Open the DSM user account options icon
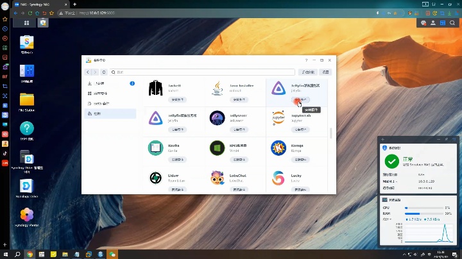This screenshot has width=462, height=259. click(433, 23)
